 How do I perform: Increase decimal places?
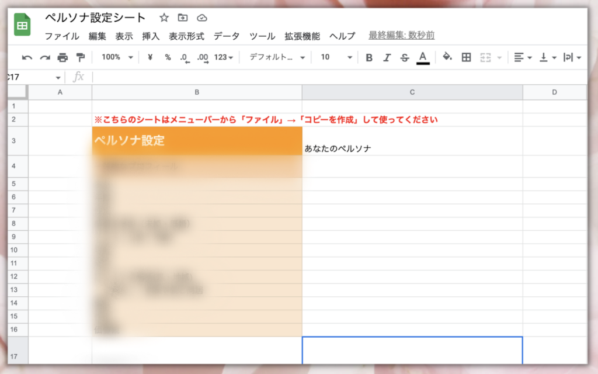(203, 58)
